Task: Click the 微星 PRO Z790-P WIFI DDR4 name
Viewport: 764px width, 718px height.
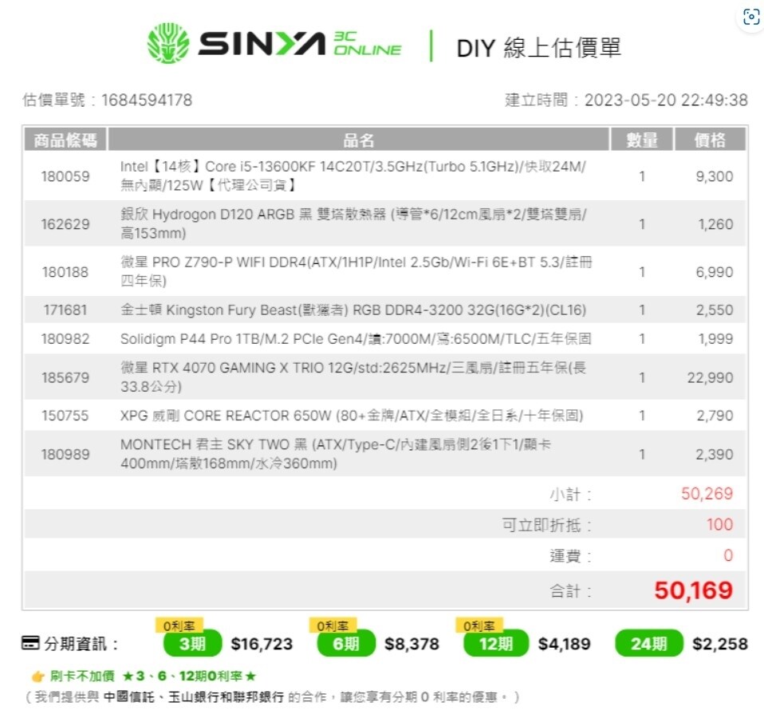Action: click(x=356, y=271)
